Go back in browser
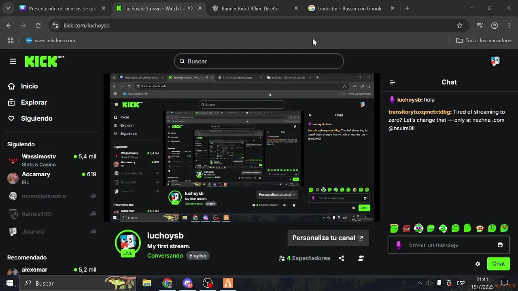The height and width of the screenshot is (291, 518). click(9, 25)
